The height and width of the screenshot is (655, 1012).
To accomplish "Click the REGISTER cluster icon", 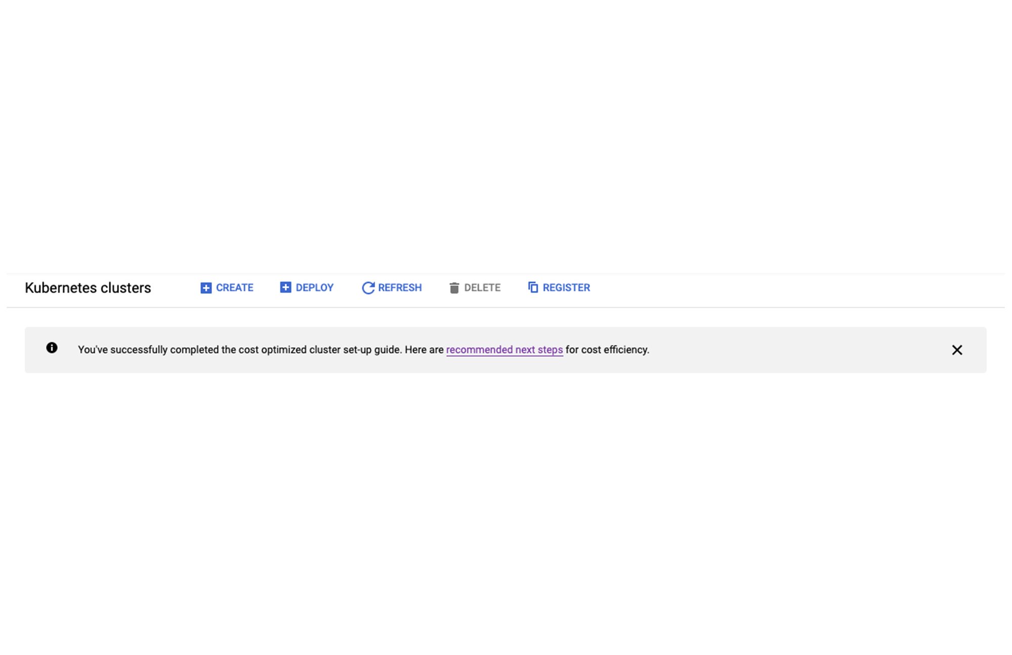I will 531,288.
